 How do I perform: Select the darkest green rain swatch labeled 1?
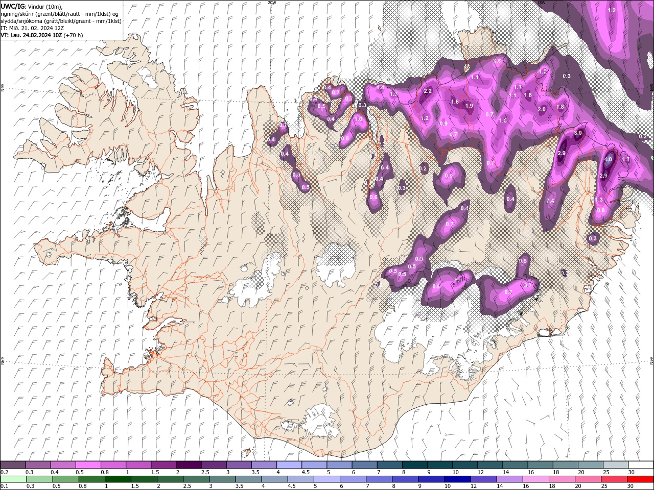pyautogui.click(x=118, y=479)
